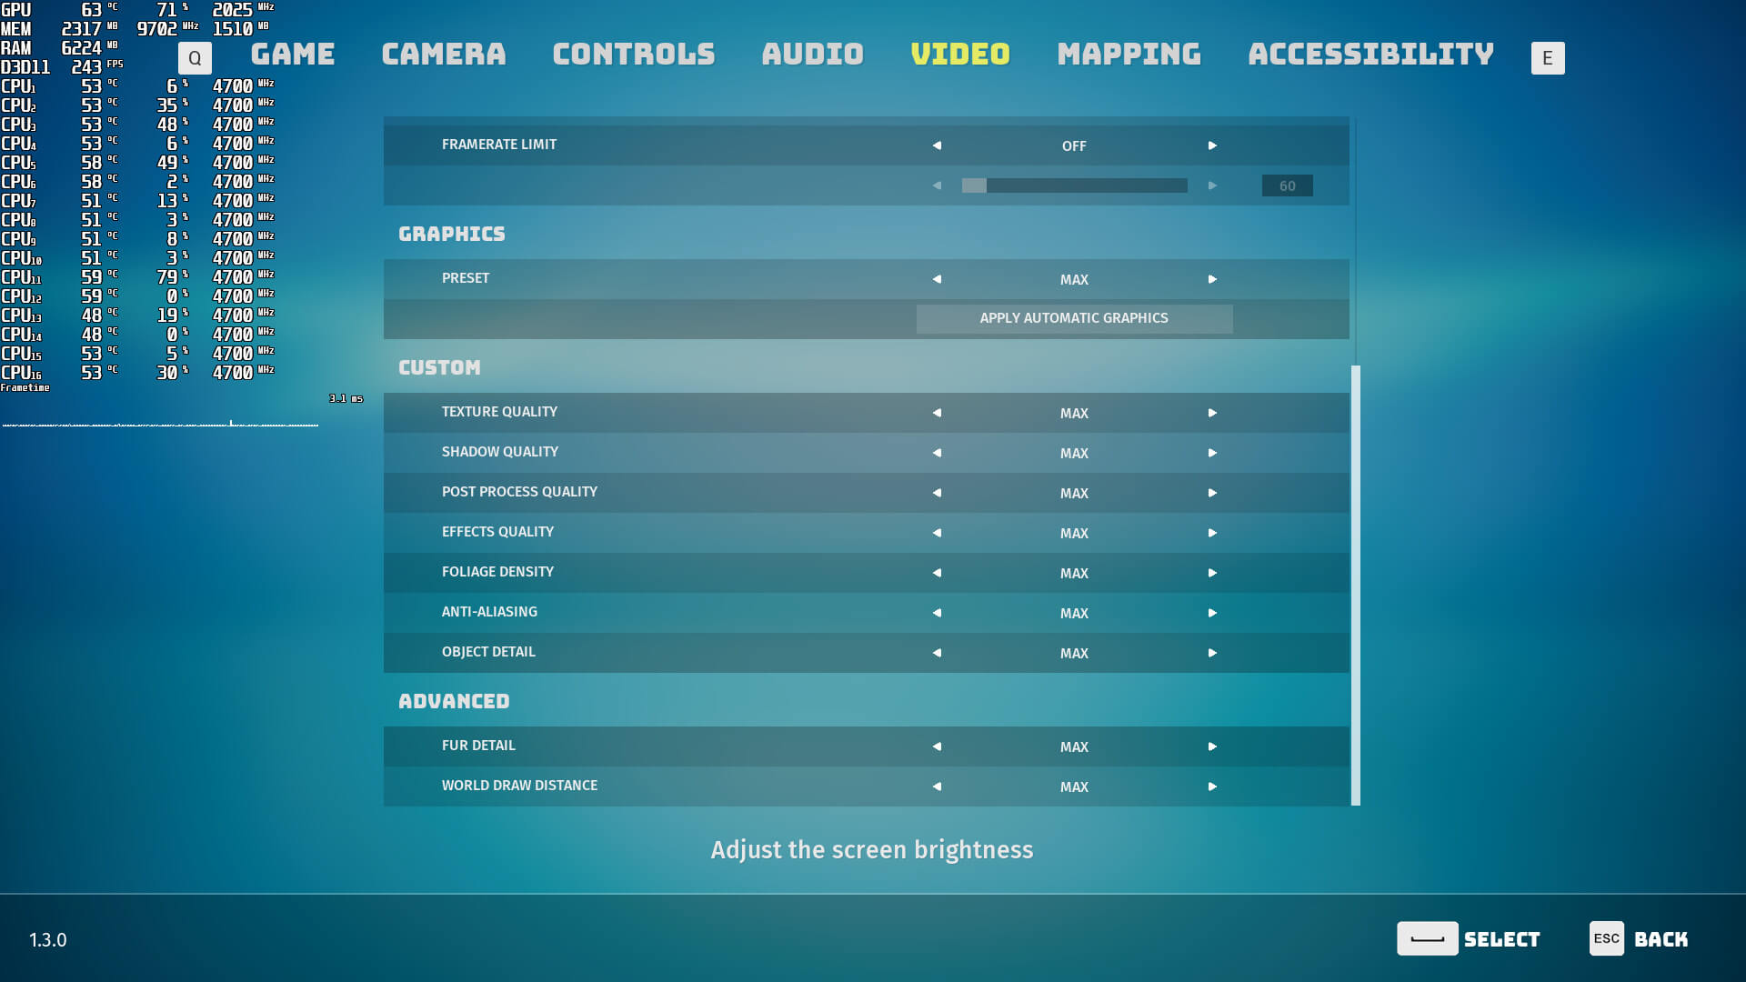Click the spacebar Select key icon
1746x982 pixels.
[x=1427, y=938]
